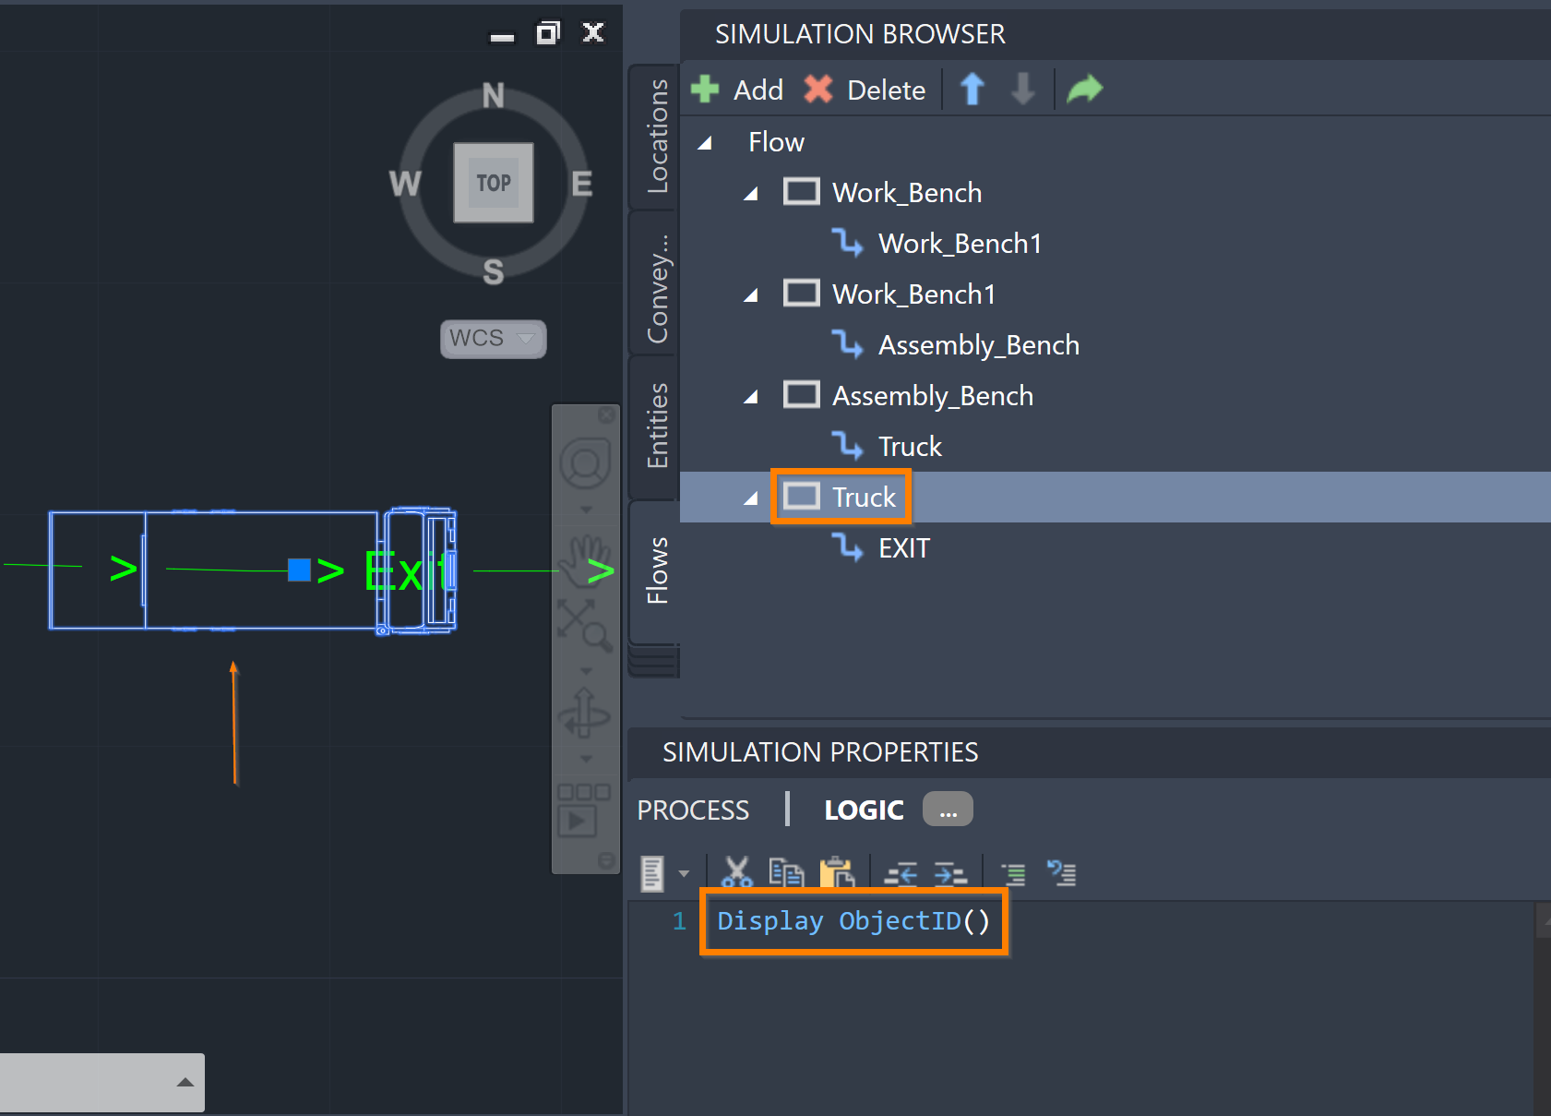
Task: Click the blue grip square on truck drawing
Action: point(299,570)
